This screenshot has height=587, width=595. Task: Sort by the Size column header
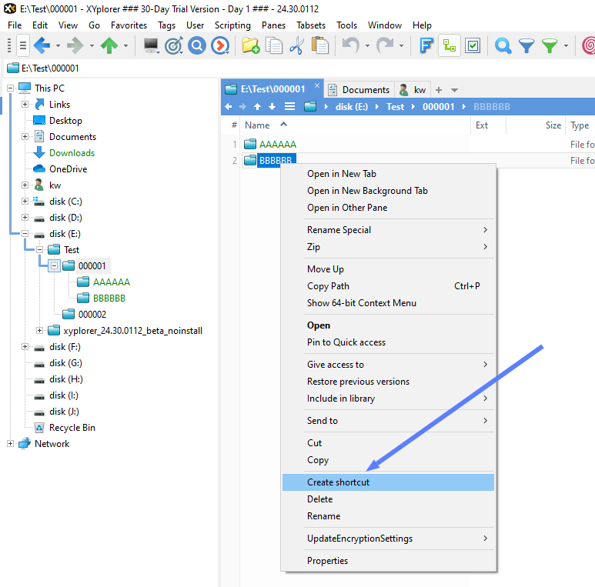[536, 125]
